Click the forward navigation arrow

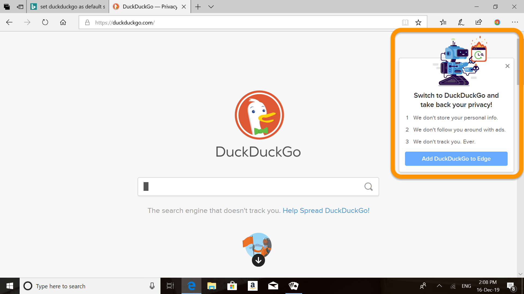click(x=27, y=22)
